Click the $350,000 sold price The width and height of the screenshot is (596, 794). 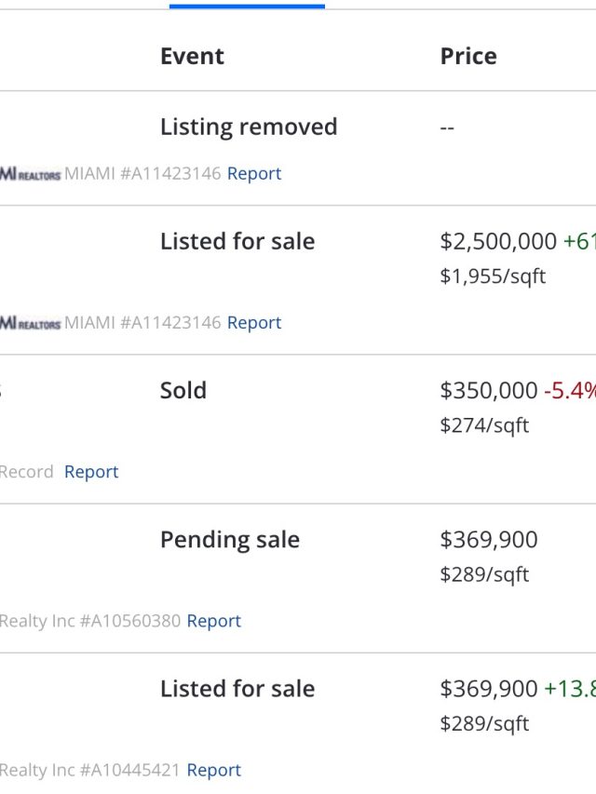pos(489,391)
